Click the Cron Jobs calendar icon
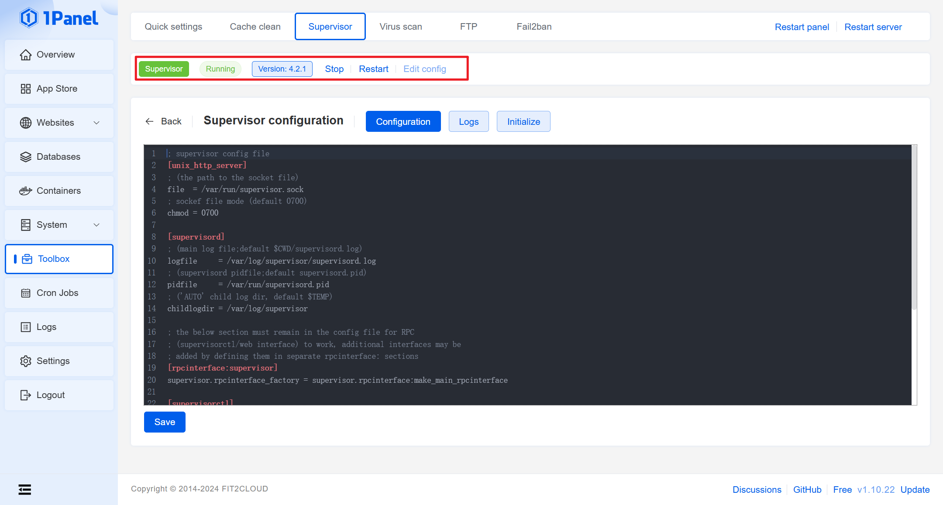943x505 pixels. click(26, 293)
